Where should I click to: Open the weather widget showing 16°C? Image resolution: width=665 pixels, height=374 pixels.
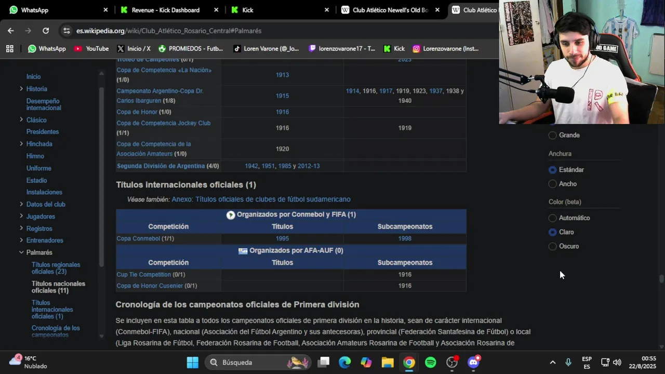[x=29, y=362]
